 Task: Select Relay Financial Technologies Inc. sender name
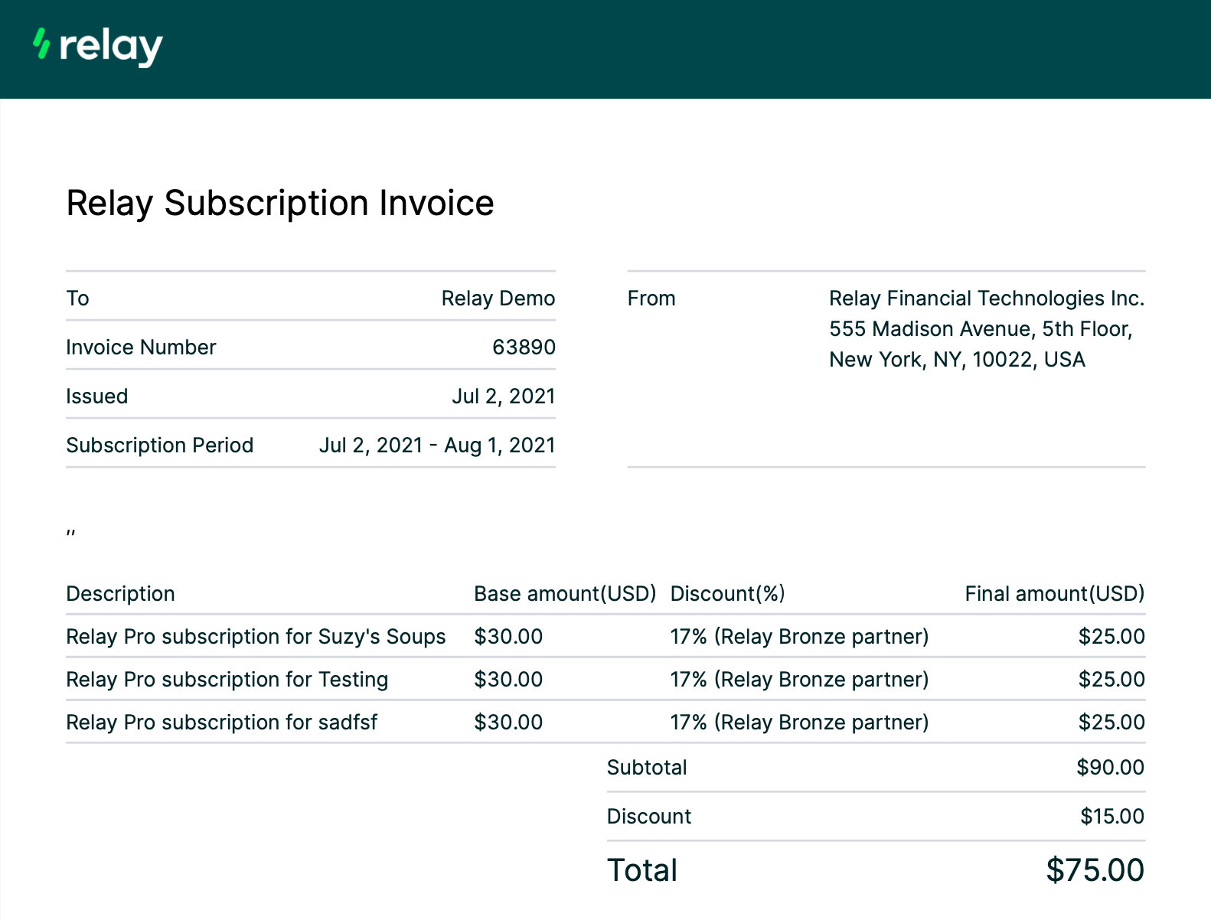tap(987, 299)
